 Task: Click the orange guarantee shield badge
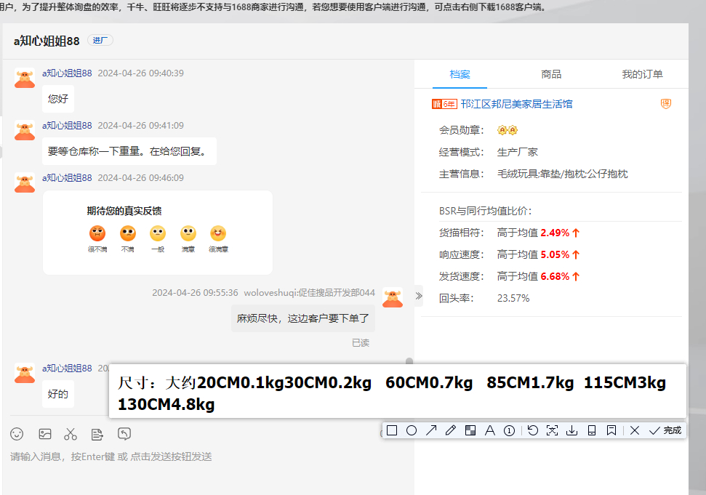[666, 104]
